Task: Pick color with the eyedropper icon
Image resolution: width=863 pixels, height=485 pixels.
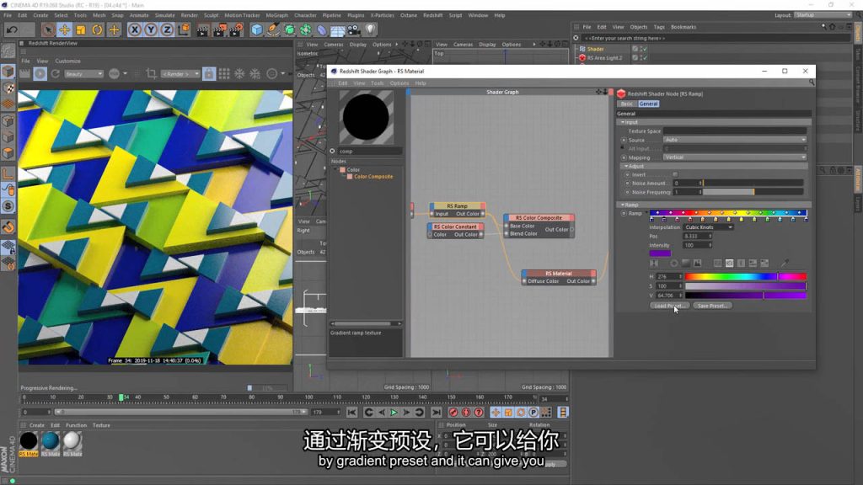Action: [x=785, y=263]
